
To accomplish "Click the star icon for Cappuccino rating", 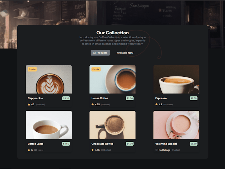I will 29,104.
